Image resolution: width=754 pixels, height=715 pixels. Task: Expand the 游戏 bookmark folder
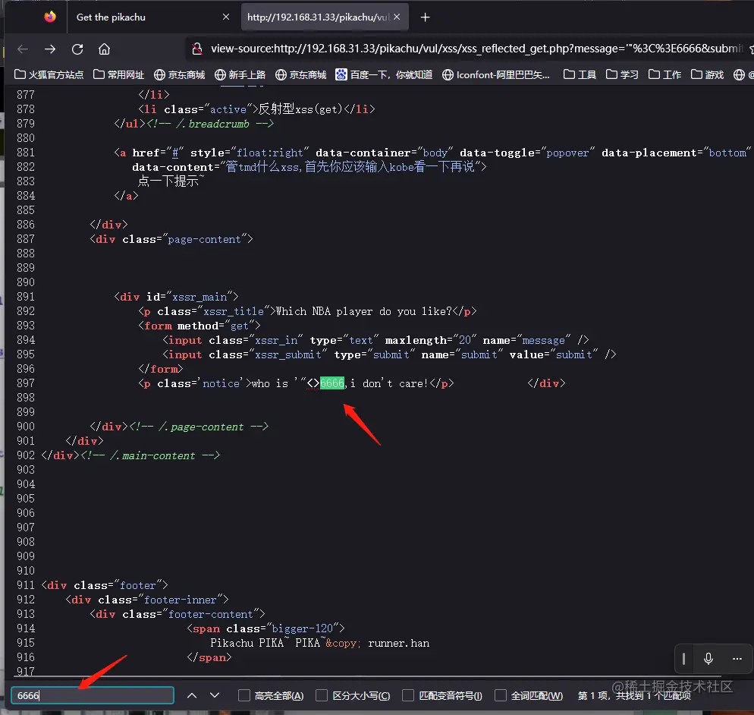click(x=707, y=74)
